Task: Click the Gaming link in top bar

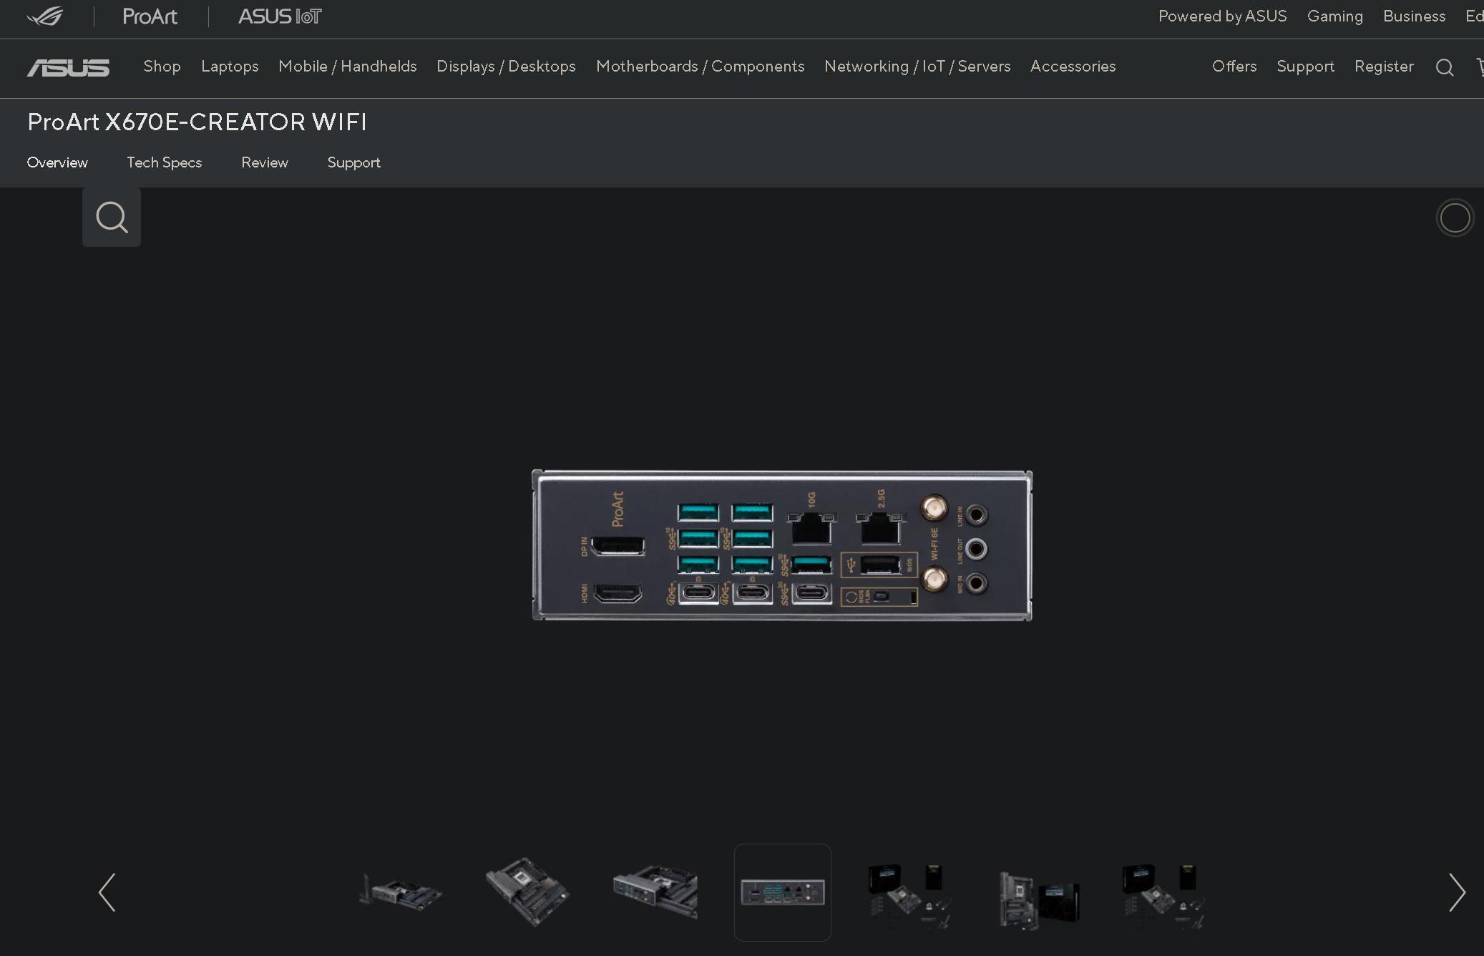Action: coord(1334,16)
